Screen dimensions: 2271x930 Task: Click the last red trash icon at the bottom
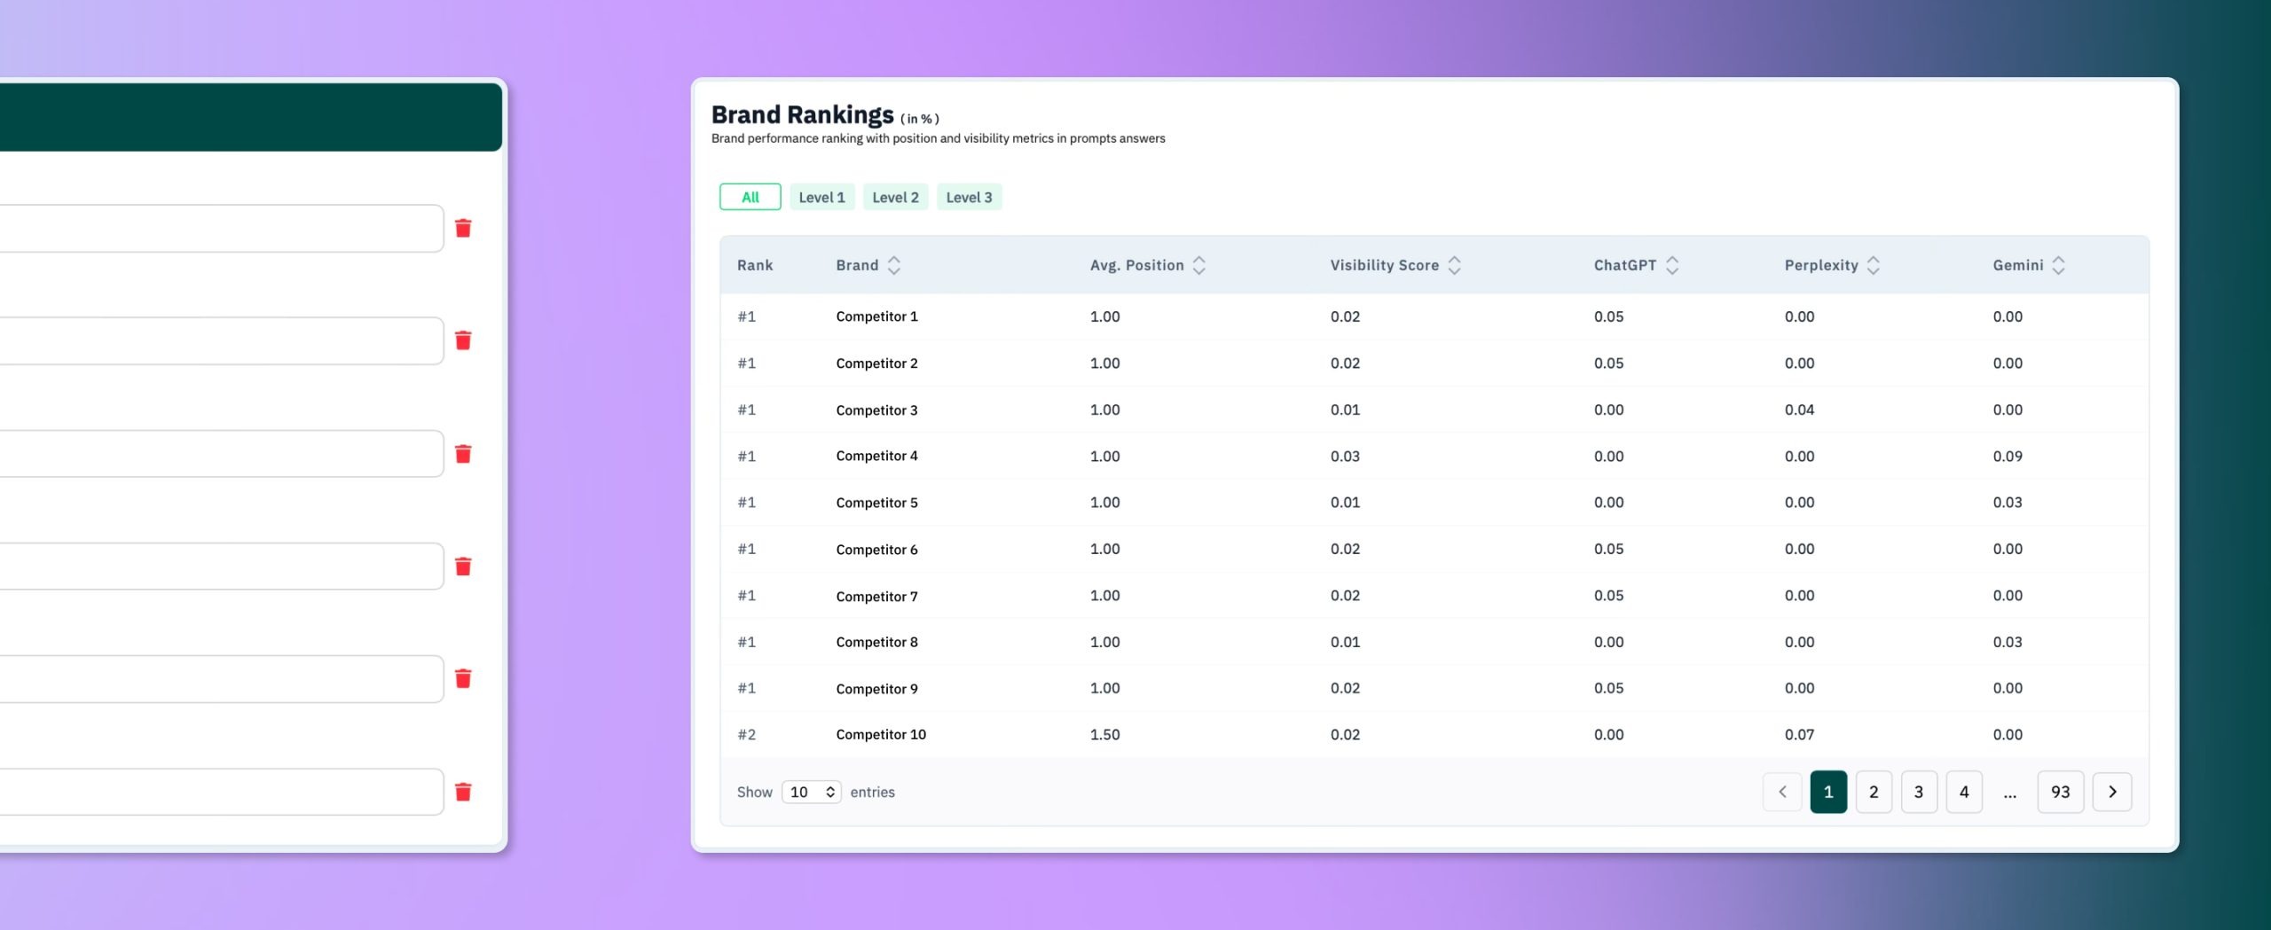pyautogui.click(x=463, y=792)
